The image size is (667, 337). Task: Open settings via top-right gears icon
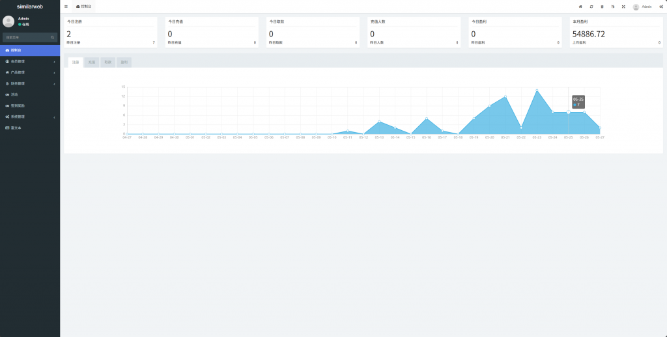[660, 7]
